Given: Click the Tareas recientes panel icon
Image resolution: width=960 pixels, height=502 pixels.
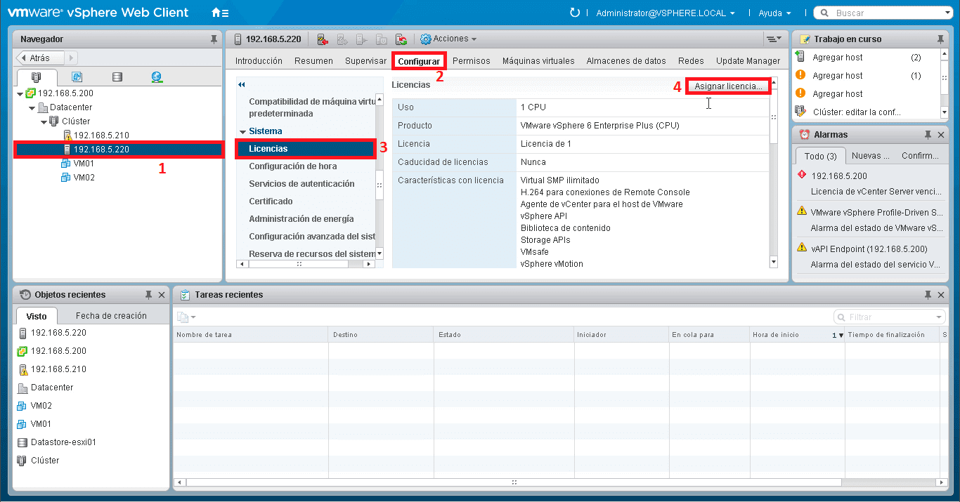Looking at the screenshot, I should pyautogui.click(x=184, y=295).
